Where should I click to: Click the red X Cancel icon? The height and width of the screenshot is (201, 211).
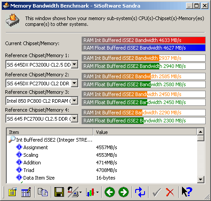pyautogui.click(x=170, y=192)
